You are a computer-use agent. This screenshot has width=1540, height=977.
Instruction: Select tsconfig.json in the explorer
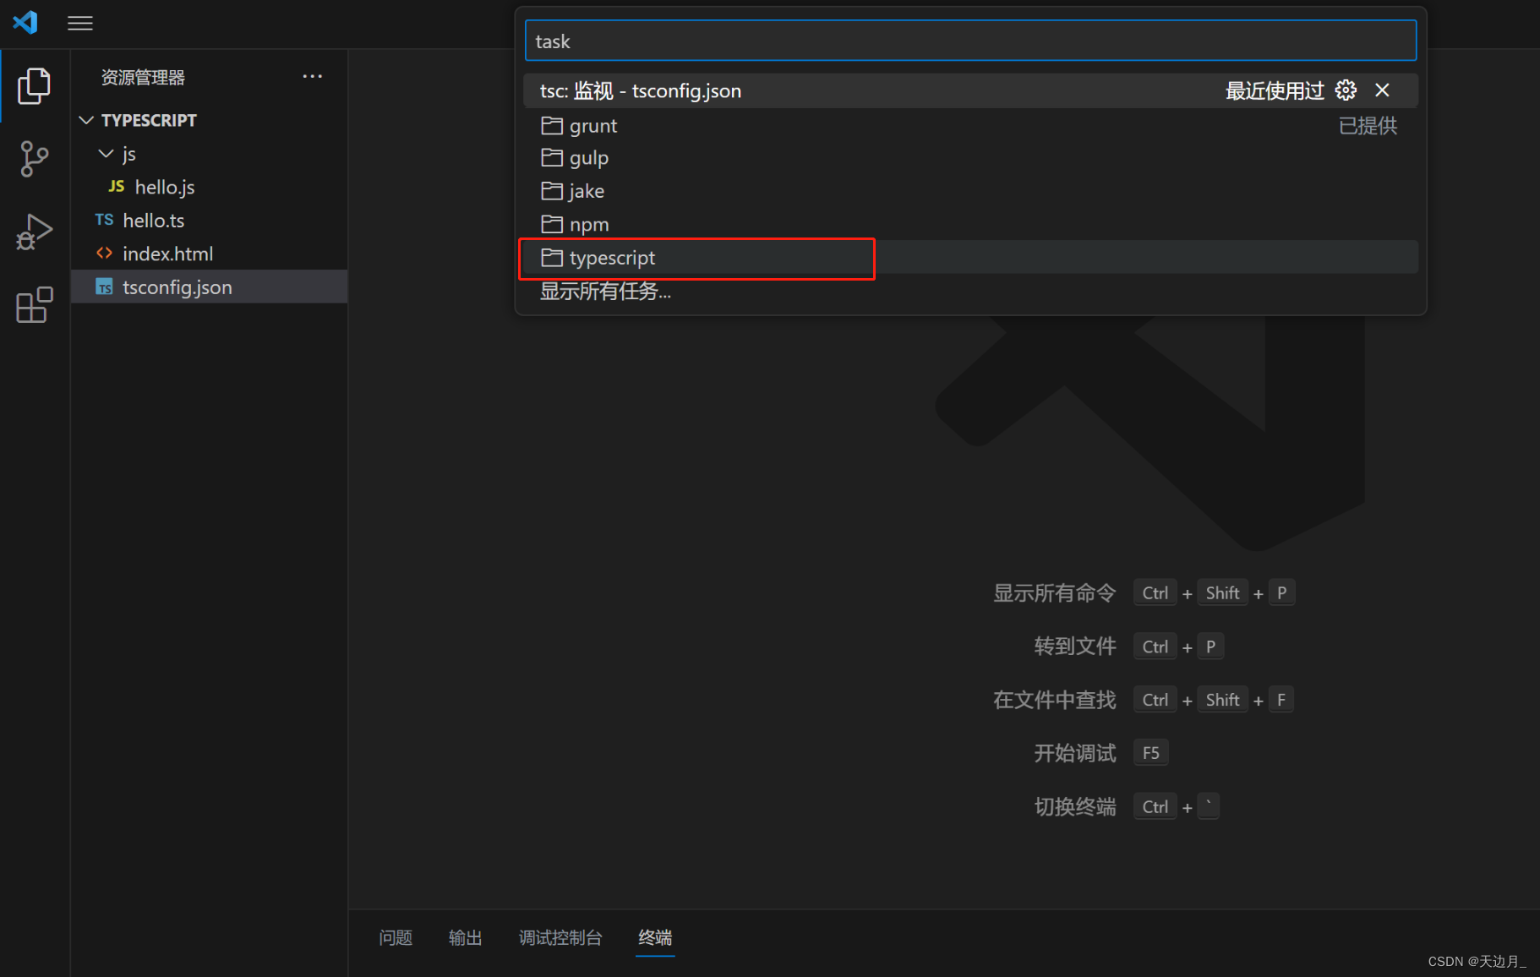click(x=210, y=287)
